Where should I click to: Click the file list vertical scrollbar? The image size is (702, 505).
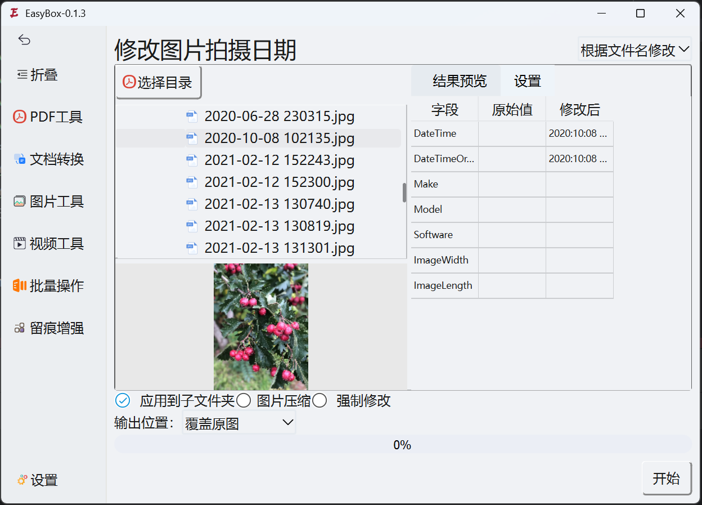click(404, 193)
